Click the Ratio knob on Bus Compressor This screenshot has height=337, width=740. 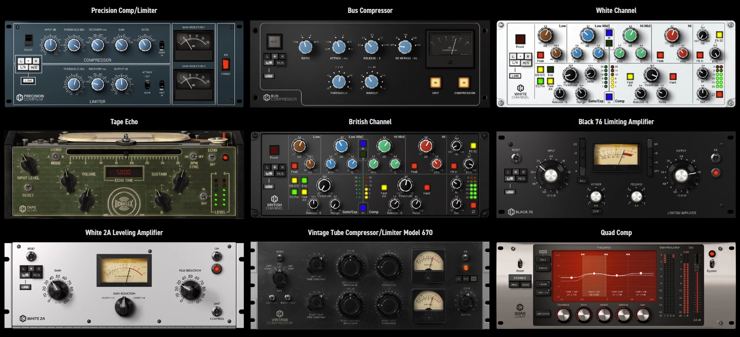[305, 46]
